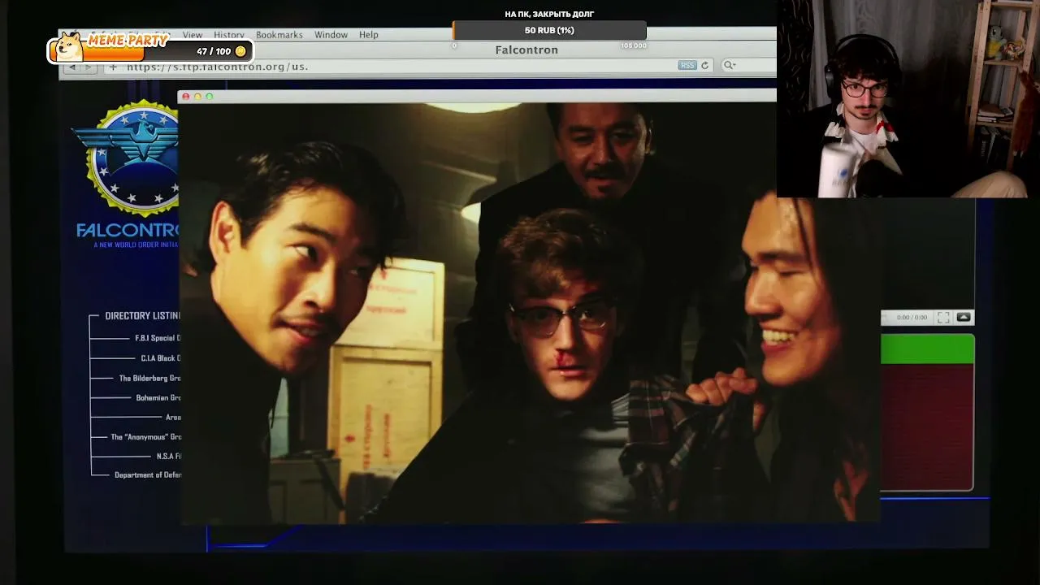Click the green panel block
Image resolution: width=1040 pixels, height=585 pixels.
pos(927,349)
